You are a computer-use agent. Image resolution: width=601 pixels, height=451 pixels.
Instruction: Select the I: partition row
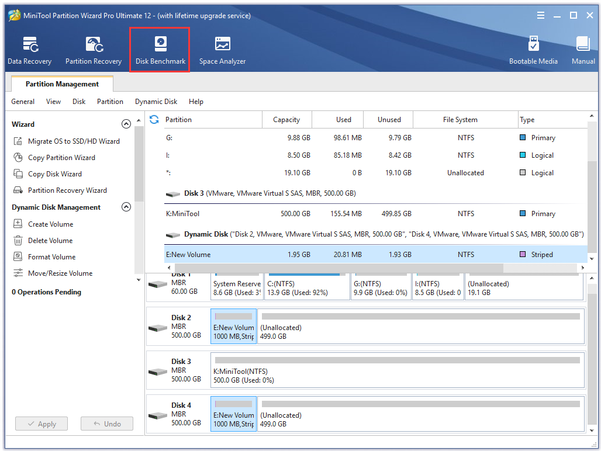[x=375, y=155]
